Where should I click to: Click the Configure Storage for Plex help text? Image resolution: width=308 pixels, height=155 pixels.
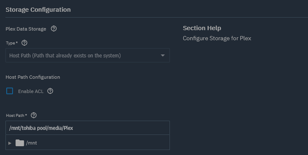click(217, 38)
